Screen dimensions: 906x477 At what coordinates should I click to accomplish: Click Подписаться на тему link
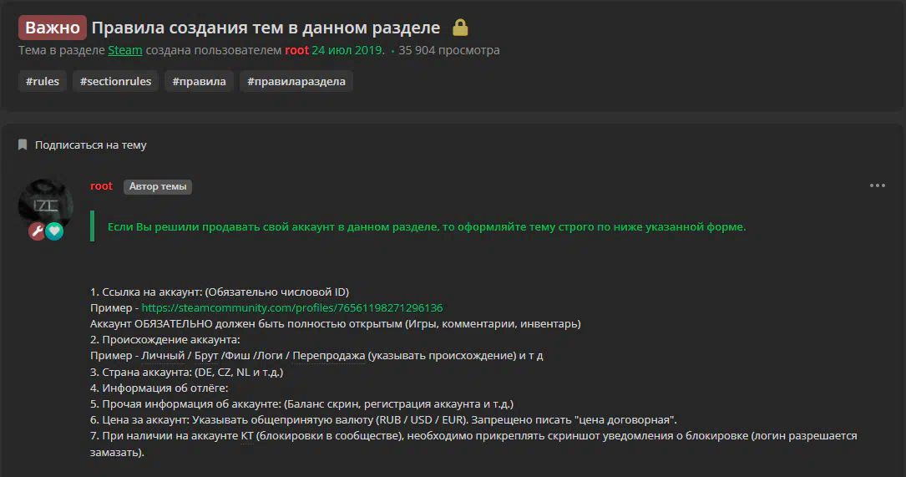pyautogui.click(x=91, y=145)
